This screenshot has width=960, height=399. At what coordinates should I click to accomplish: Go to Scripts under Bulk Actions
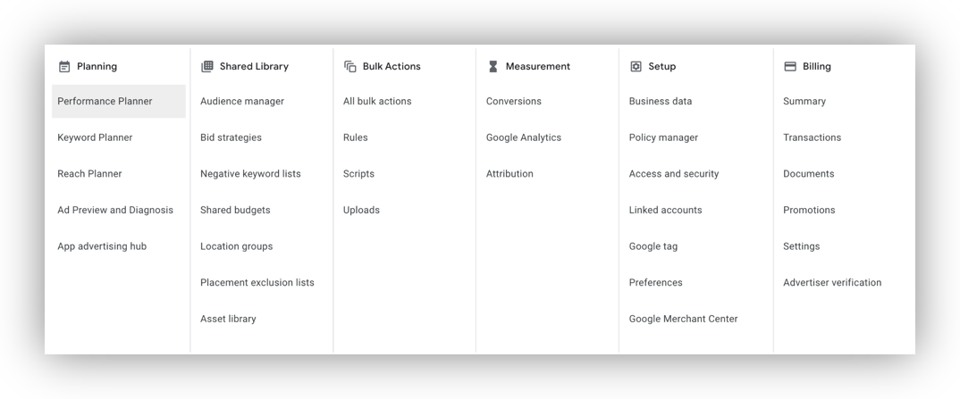(358, 174)
